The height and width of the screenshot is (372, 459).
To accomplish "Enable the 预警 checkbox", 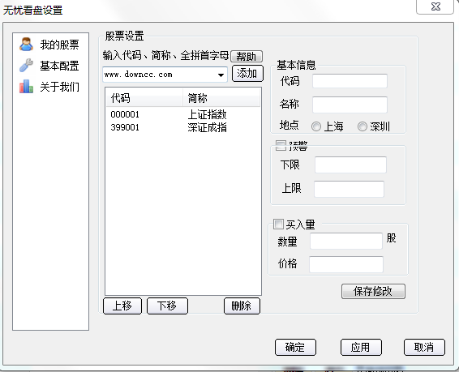I will point(281,145).
